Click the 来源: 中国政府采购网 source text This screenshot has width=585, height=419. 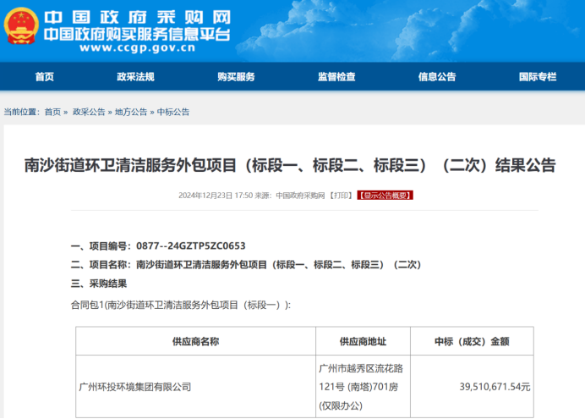(290, 196)
